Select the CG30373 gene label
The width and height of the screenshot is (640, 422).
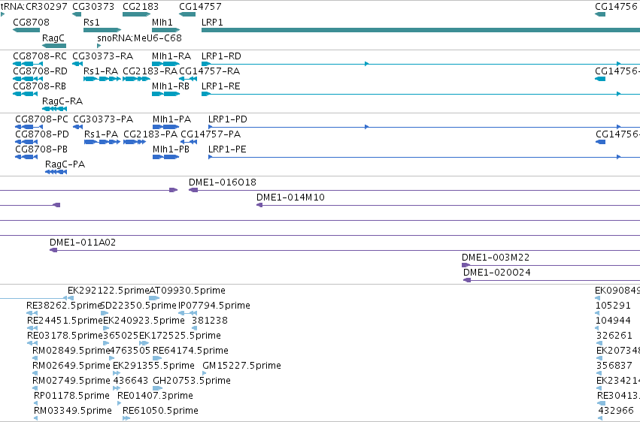click(x=93, y=7)
